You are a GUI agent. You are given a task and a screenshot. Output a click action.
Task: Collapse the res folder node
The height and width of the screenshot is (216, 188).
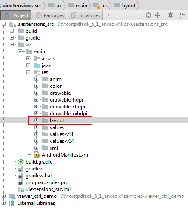click(x=28, y=72)
